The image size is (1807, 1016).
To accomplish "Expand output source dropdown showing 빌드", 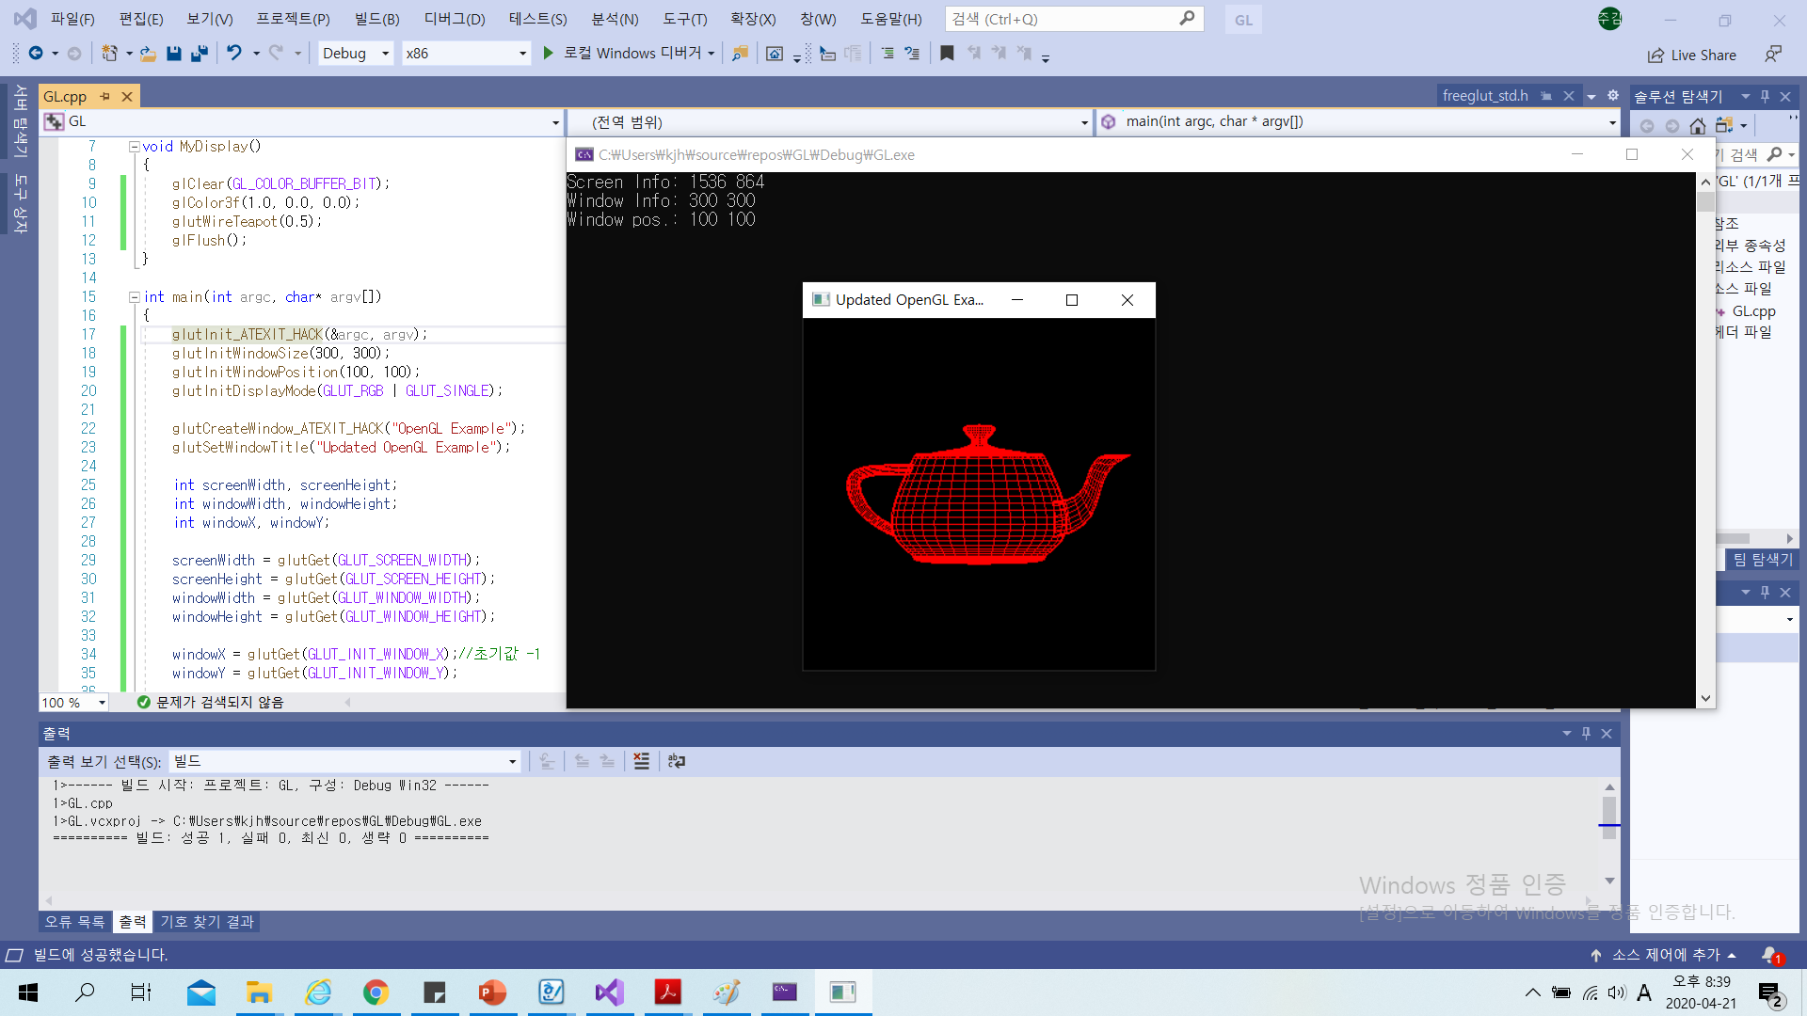I will 512,761.
